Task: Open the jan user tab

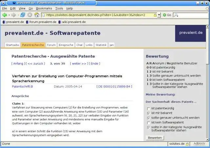Action: pos(112,45)
